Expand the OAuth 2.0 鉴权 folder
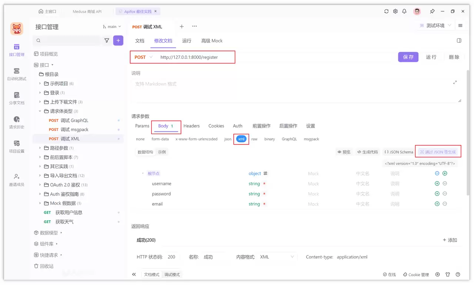 point(40,185)
